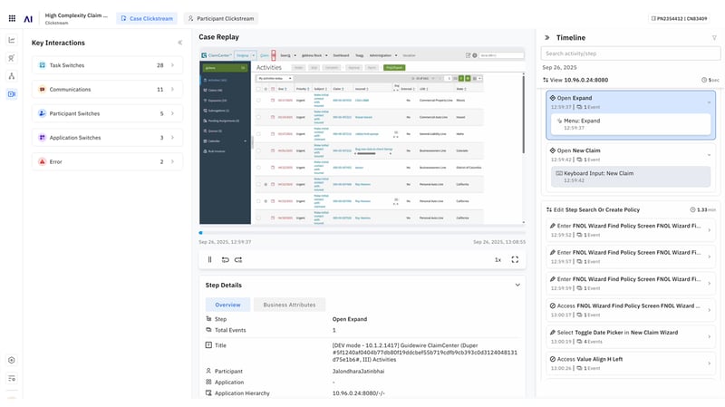Collapse the Step Details section
Viewport: 725px width, 407px height.
tap(517, 285)
